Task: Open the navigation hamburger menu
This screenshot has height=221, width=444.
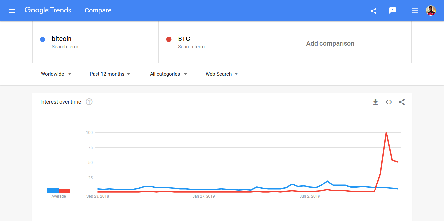Action: pyautogui.click(x=12, y=10)
